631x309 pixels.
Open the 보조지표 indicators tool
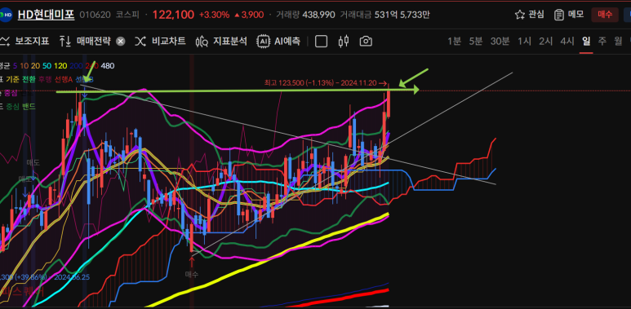click(x=25, y=41)
